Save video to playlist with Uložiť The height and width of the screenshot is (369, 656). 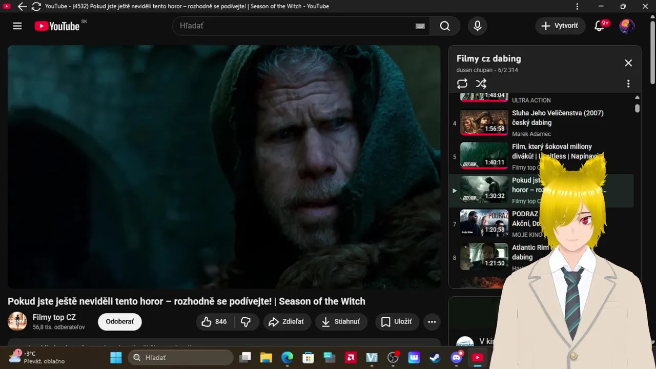[397, 322]
